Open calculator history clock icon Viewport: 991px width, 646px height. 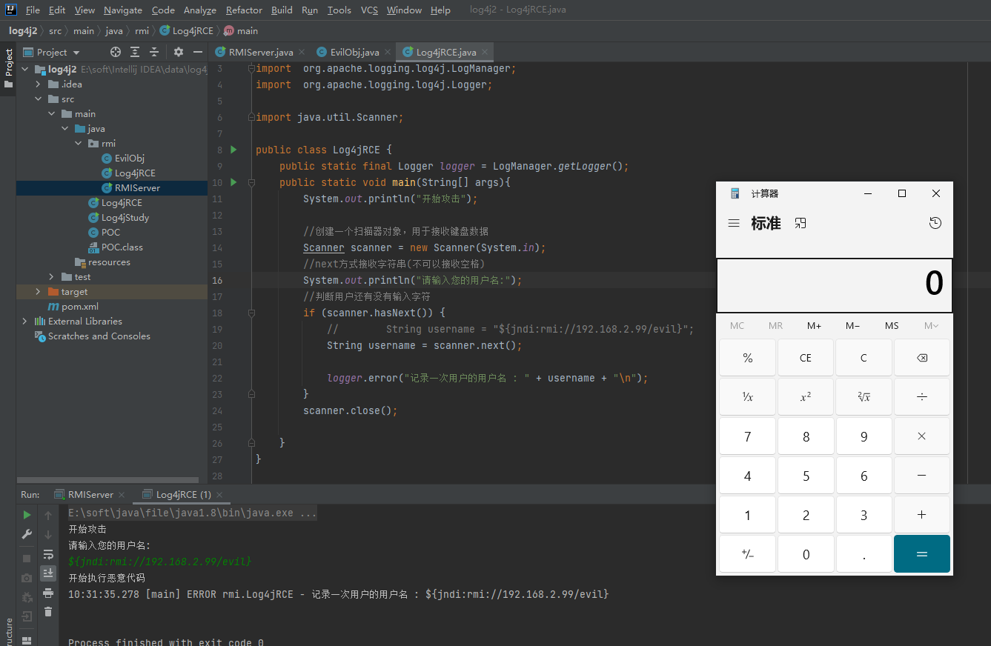tap(935, 223)
